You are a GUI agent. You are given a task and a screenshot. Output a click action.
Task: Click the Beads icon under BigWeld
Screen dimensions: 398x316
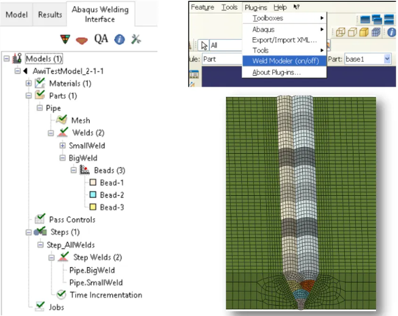click(x=84, y=170)
